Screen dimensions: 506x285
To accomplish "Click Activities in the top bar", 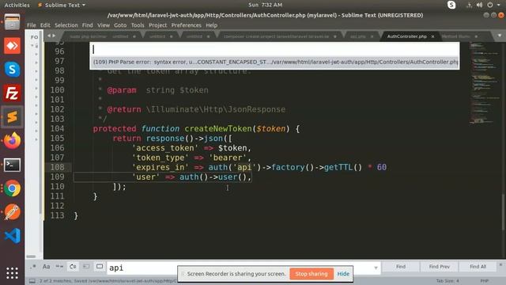I will coord(17,5).
